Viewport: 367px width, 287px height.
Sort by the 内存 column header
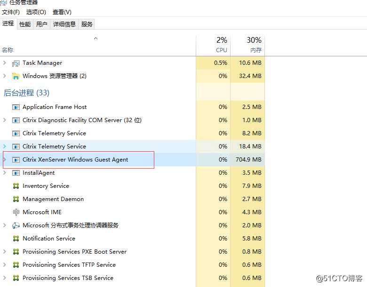[247, 45]
